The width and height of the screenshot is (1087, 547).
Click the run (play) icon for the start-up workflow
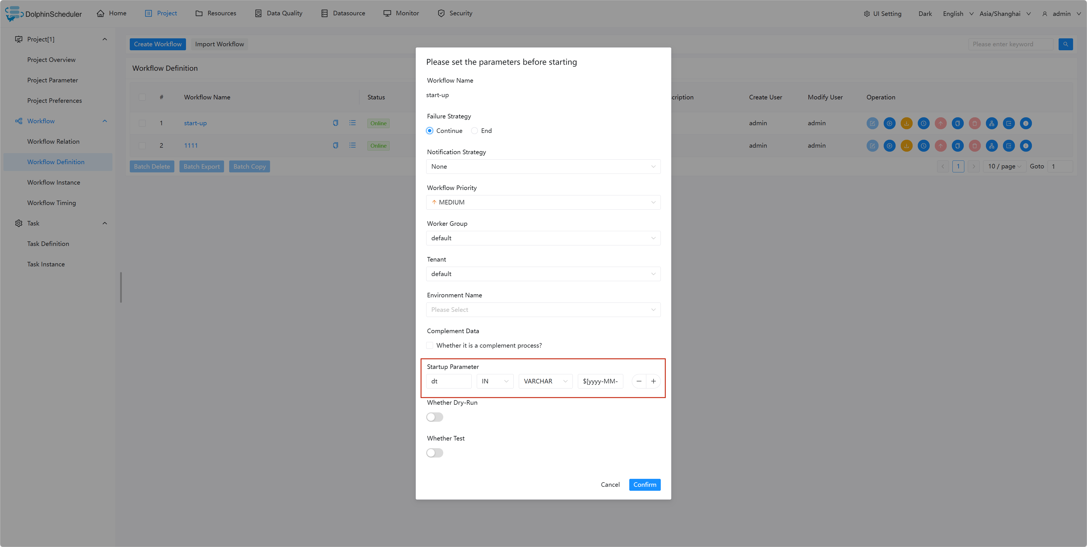[889, 123]
